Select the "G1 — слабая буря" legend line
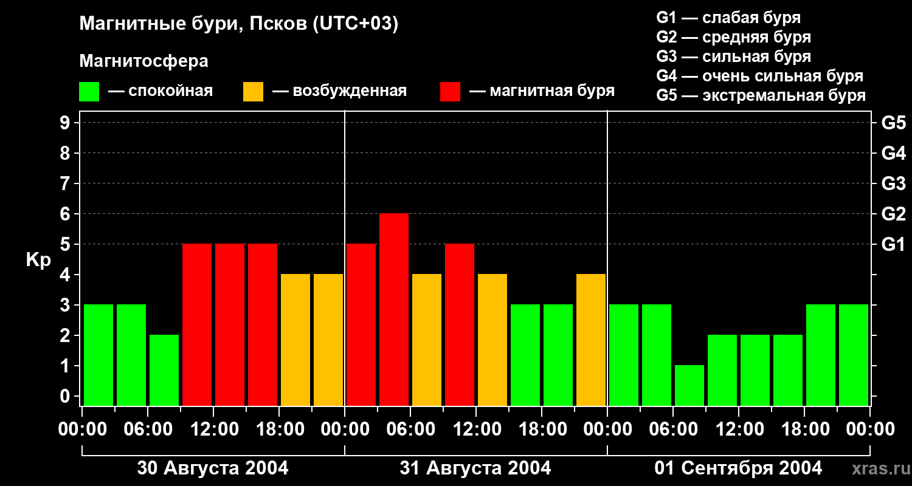 (728, 18)
